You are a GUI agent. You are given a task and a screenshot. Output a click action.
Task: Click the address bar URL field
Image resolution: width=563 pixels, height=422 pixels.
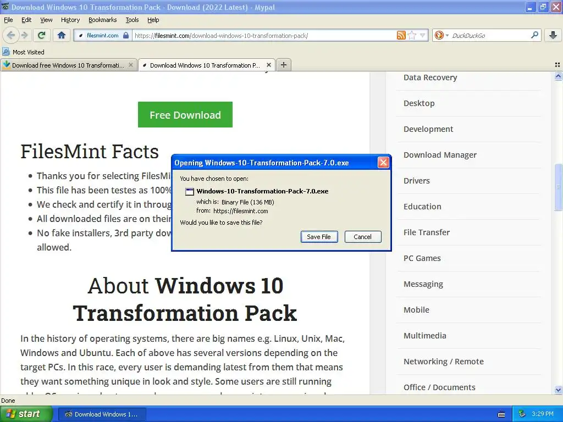[264, 36]
